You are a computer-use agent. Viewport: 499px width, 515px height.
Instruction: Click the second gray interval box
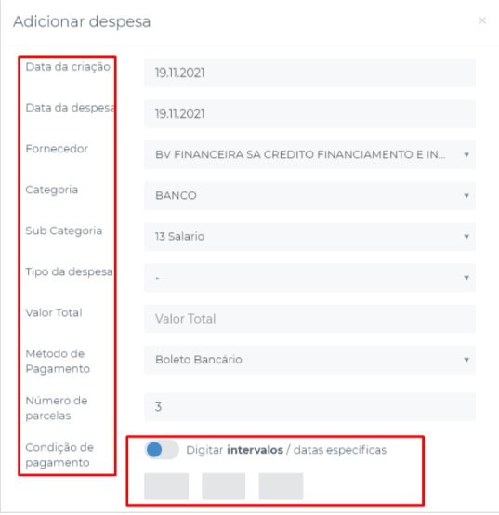click(x=224, y=486)
